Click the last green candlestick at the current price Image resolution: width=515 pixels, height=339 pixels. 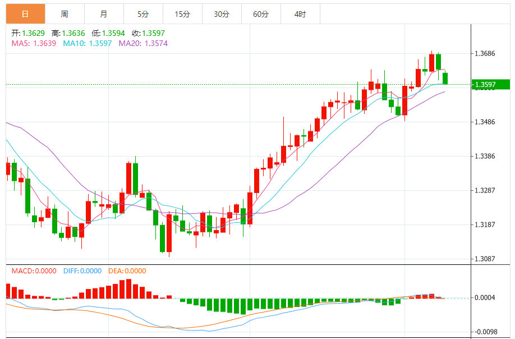click(445, 79)
